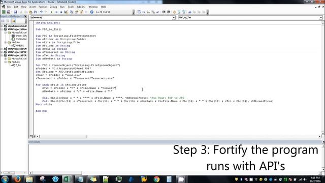Click the Toggle Breakpoint hand icon

(x=174, y=12)
